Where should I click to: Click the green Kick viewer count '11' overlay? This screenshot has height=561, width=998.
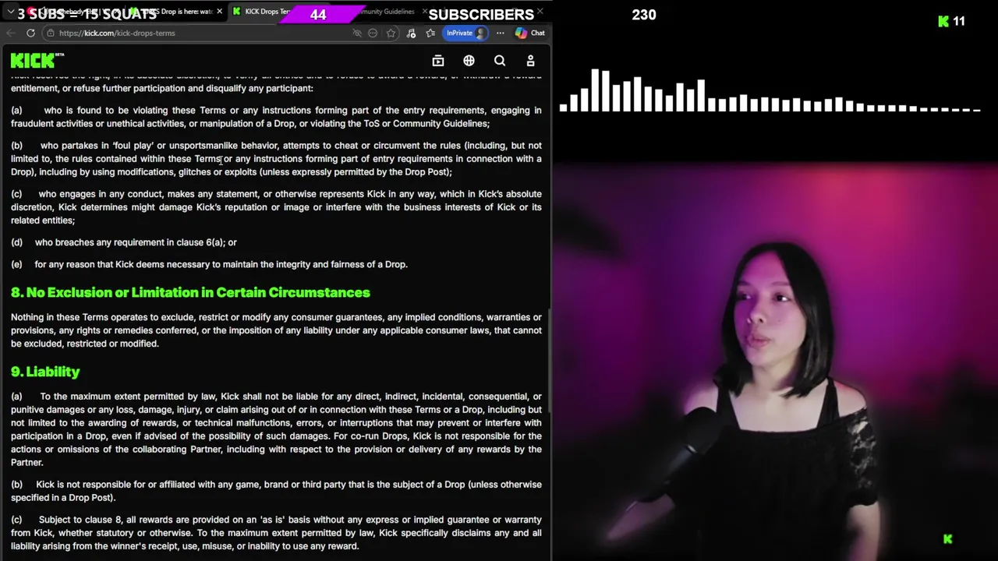point(952,21)
